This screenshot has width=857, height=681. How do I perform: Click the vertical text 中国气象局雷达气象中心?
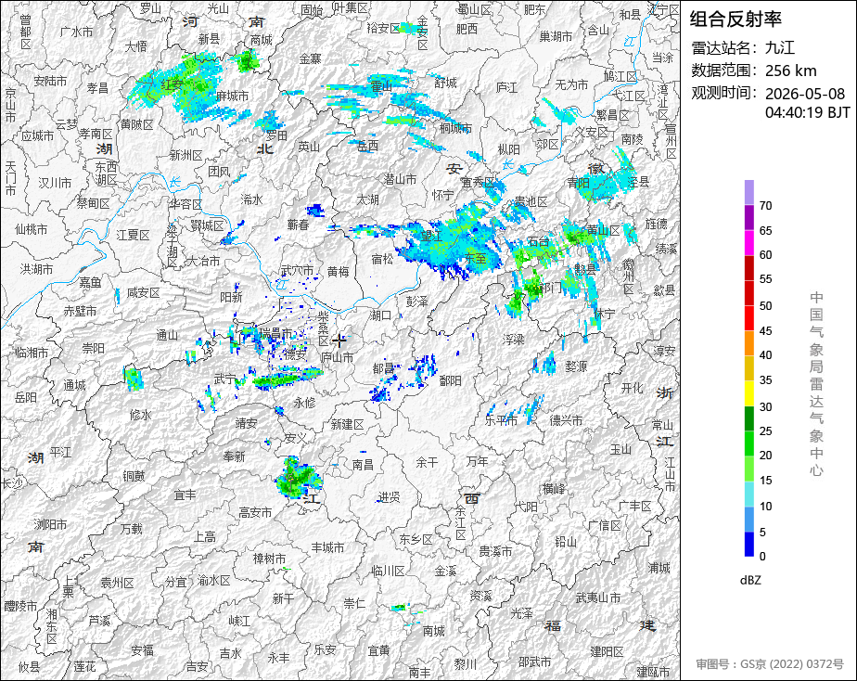click(x=816, y=384)
